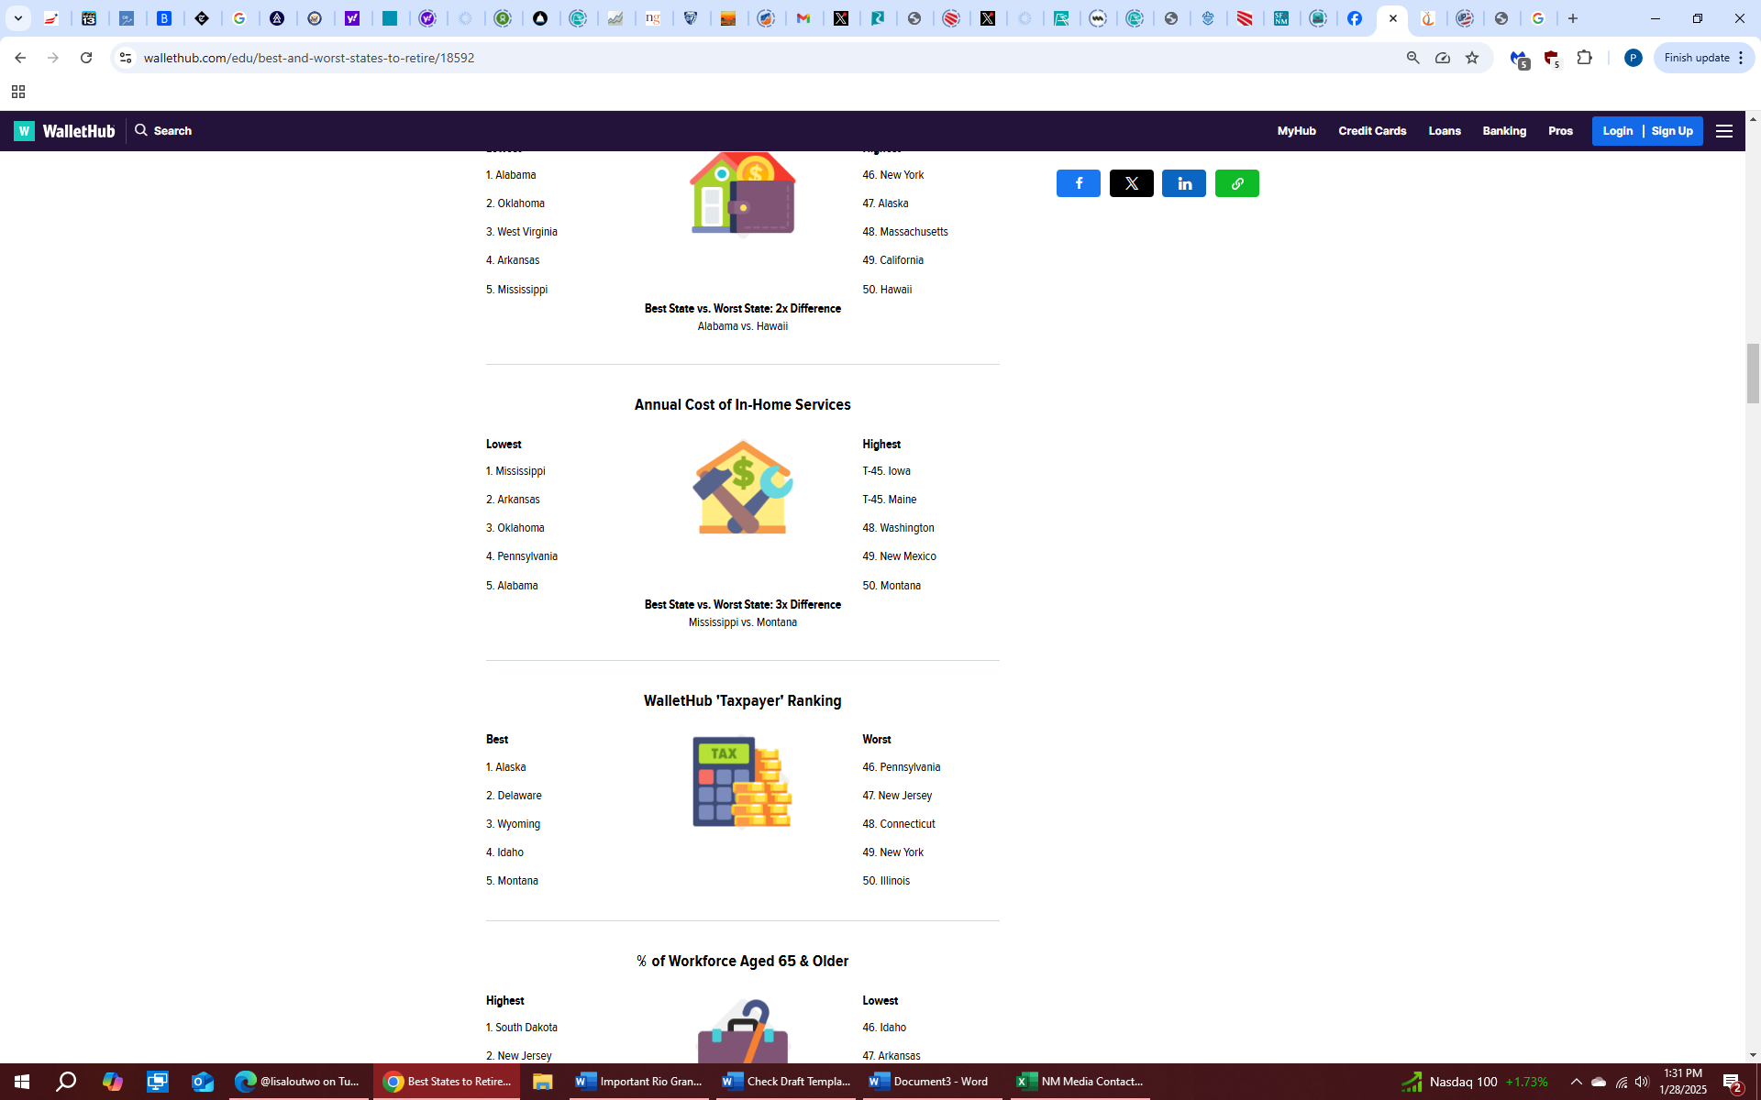Open the Banking menu item
This screenshot has height=1100, width=1761.
pos(1504,131)
